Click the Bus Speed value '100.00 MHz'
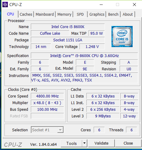The height and width of the screenshot is (150, 142). (47, 109)
